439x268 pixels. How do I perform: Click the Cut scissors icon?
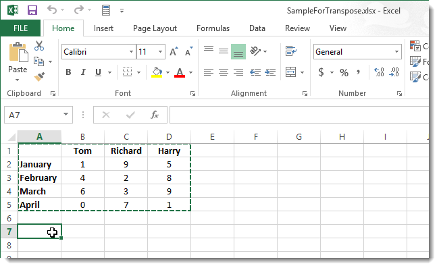point(39,46)
